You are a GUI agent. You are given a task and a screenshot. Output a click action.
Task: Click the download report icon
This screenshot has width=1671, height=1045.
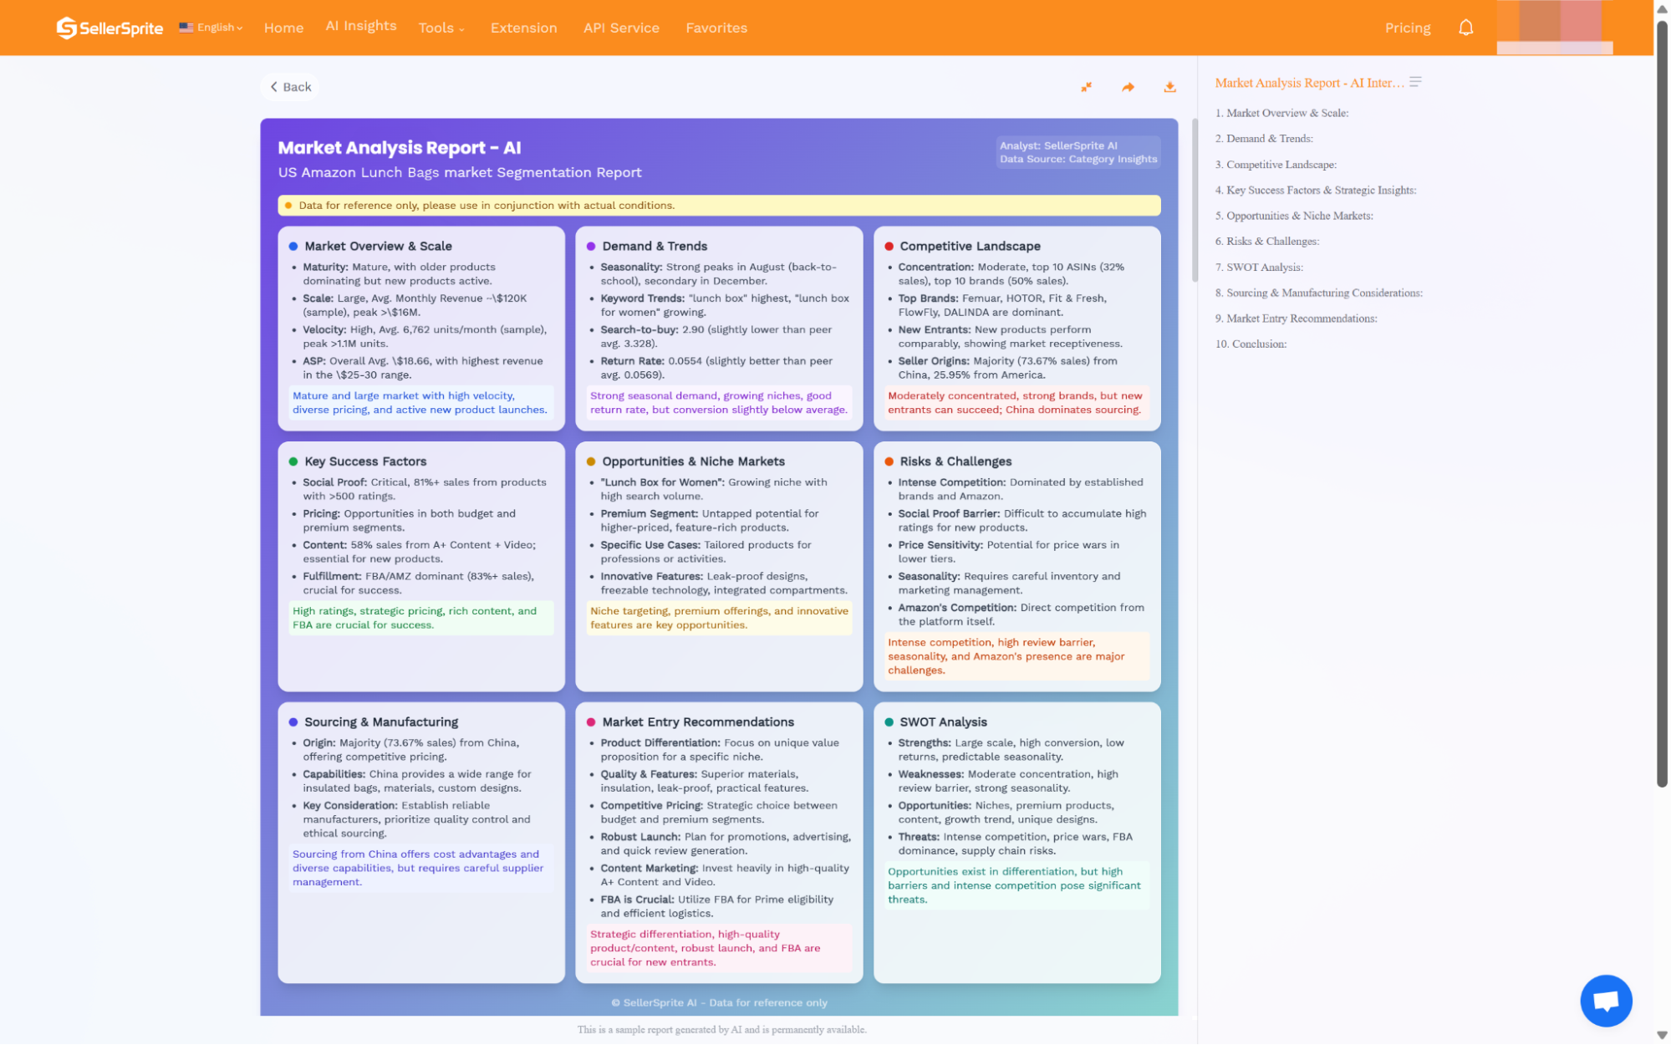pyautogui.click(x=1169, y=87)
